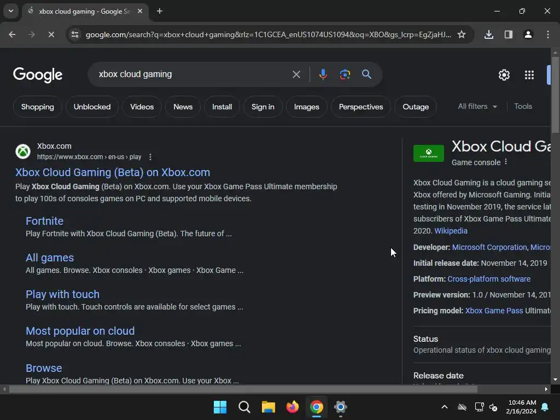Open search Tools
Screen dimensions: 560x420
pos(523,107)
